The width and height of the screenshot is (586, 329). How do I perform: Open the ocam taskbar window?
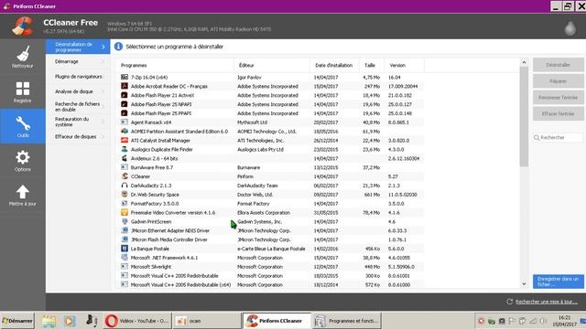coord(207,321)
